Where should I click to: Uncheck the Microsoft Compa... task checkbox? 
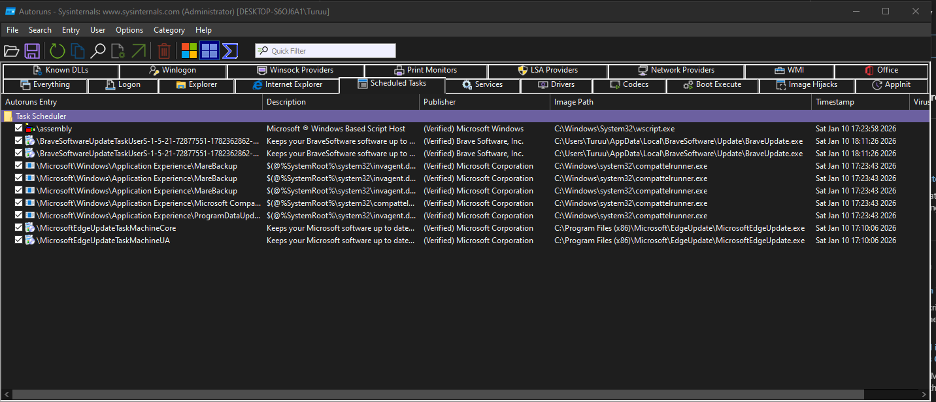pyautogui.click(x=19, y=203)
